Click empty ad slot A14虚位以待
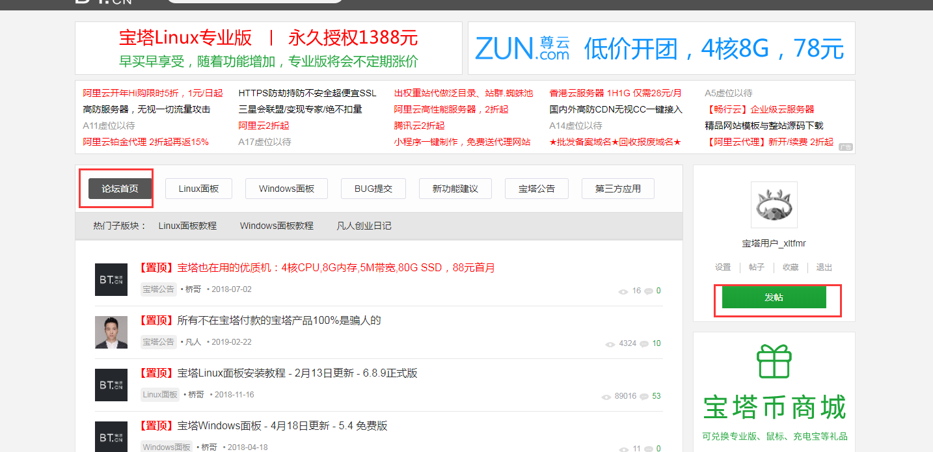Viewport: 933px width, 452px height. pos(576,126)
